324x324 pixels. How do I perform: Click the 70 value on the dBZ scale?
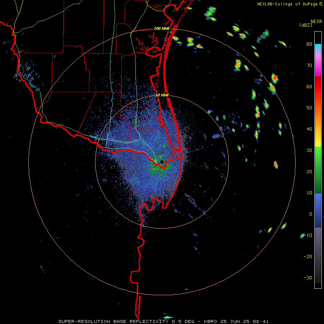pos(309,66)
